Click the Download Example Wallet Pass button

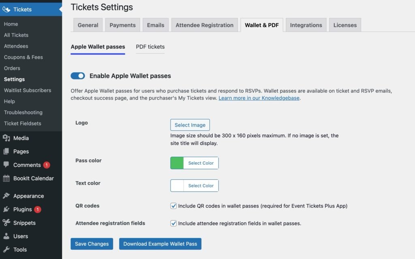click(x=160, y=244)
